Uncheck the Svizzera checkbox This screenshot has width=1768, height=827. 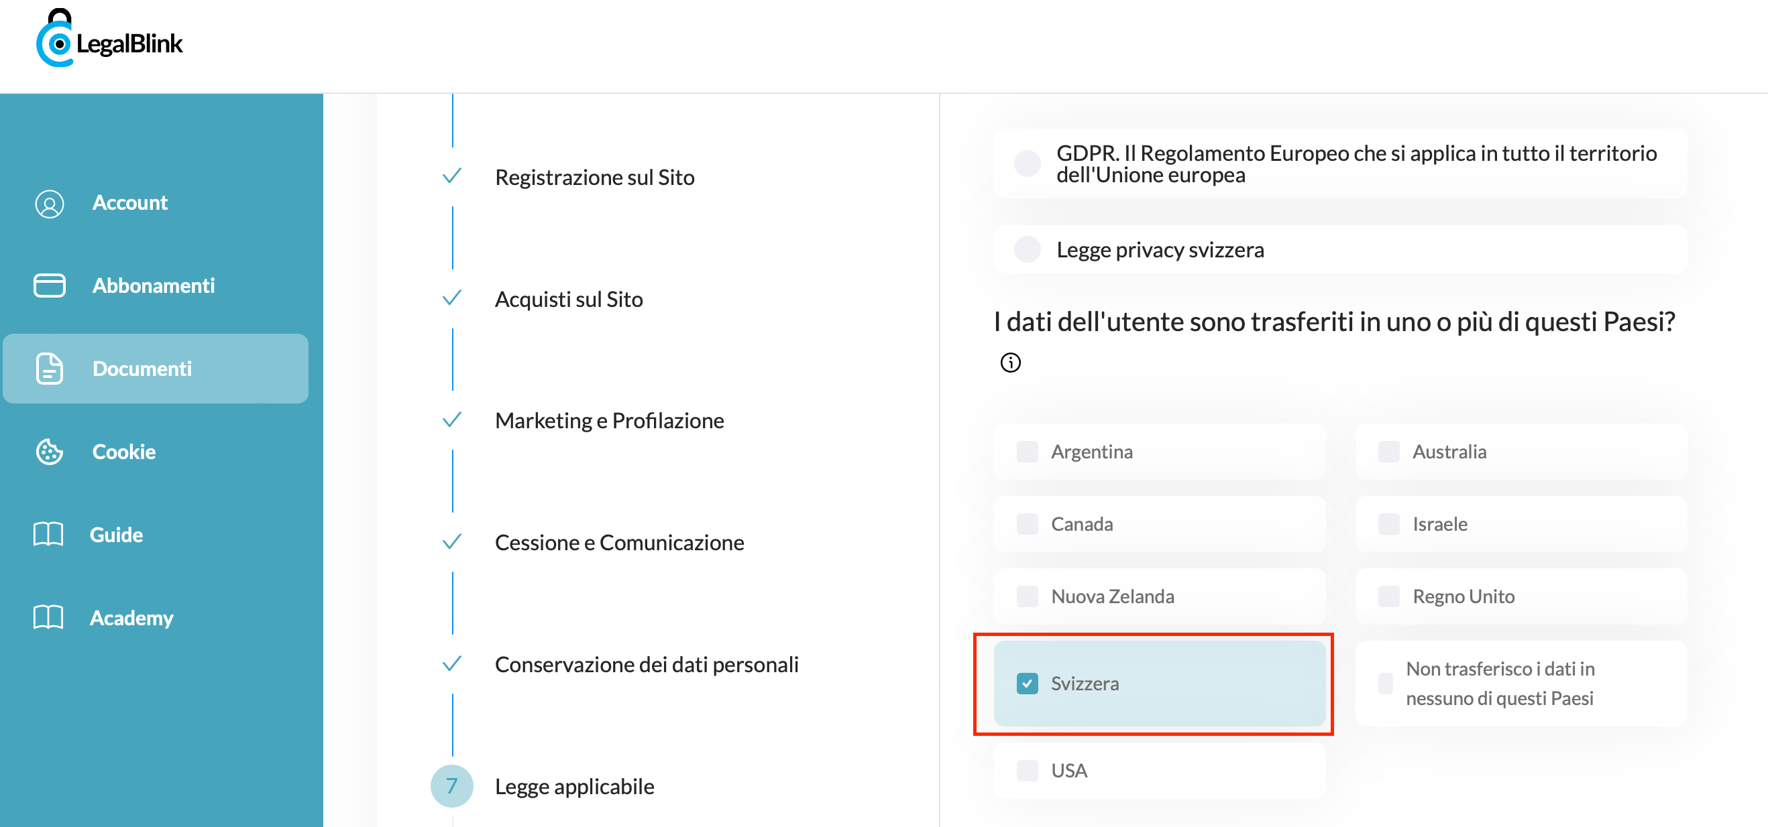pos(1028,684)
